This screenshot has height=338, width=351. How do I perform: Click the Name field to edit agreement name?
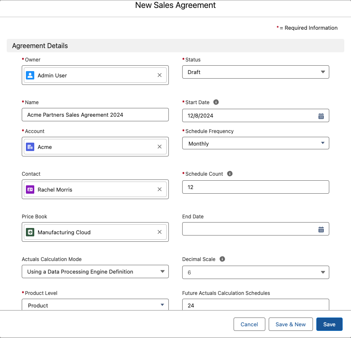(95, 115)
